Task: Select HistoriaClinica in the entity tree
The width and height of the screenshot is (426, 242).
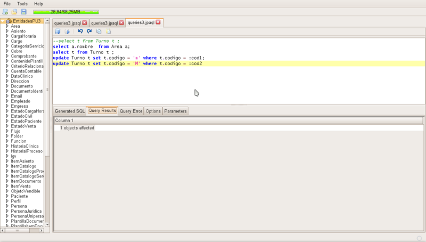Action: pyautogui.click(x=24, y=146)
